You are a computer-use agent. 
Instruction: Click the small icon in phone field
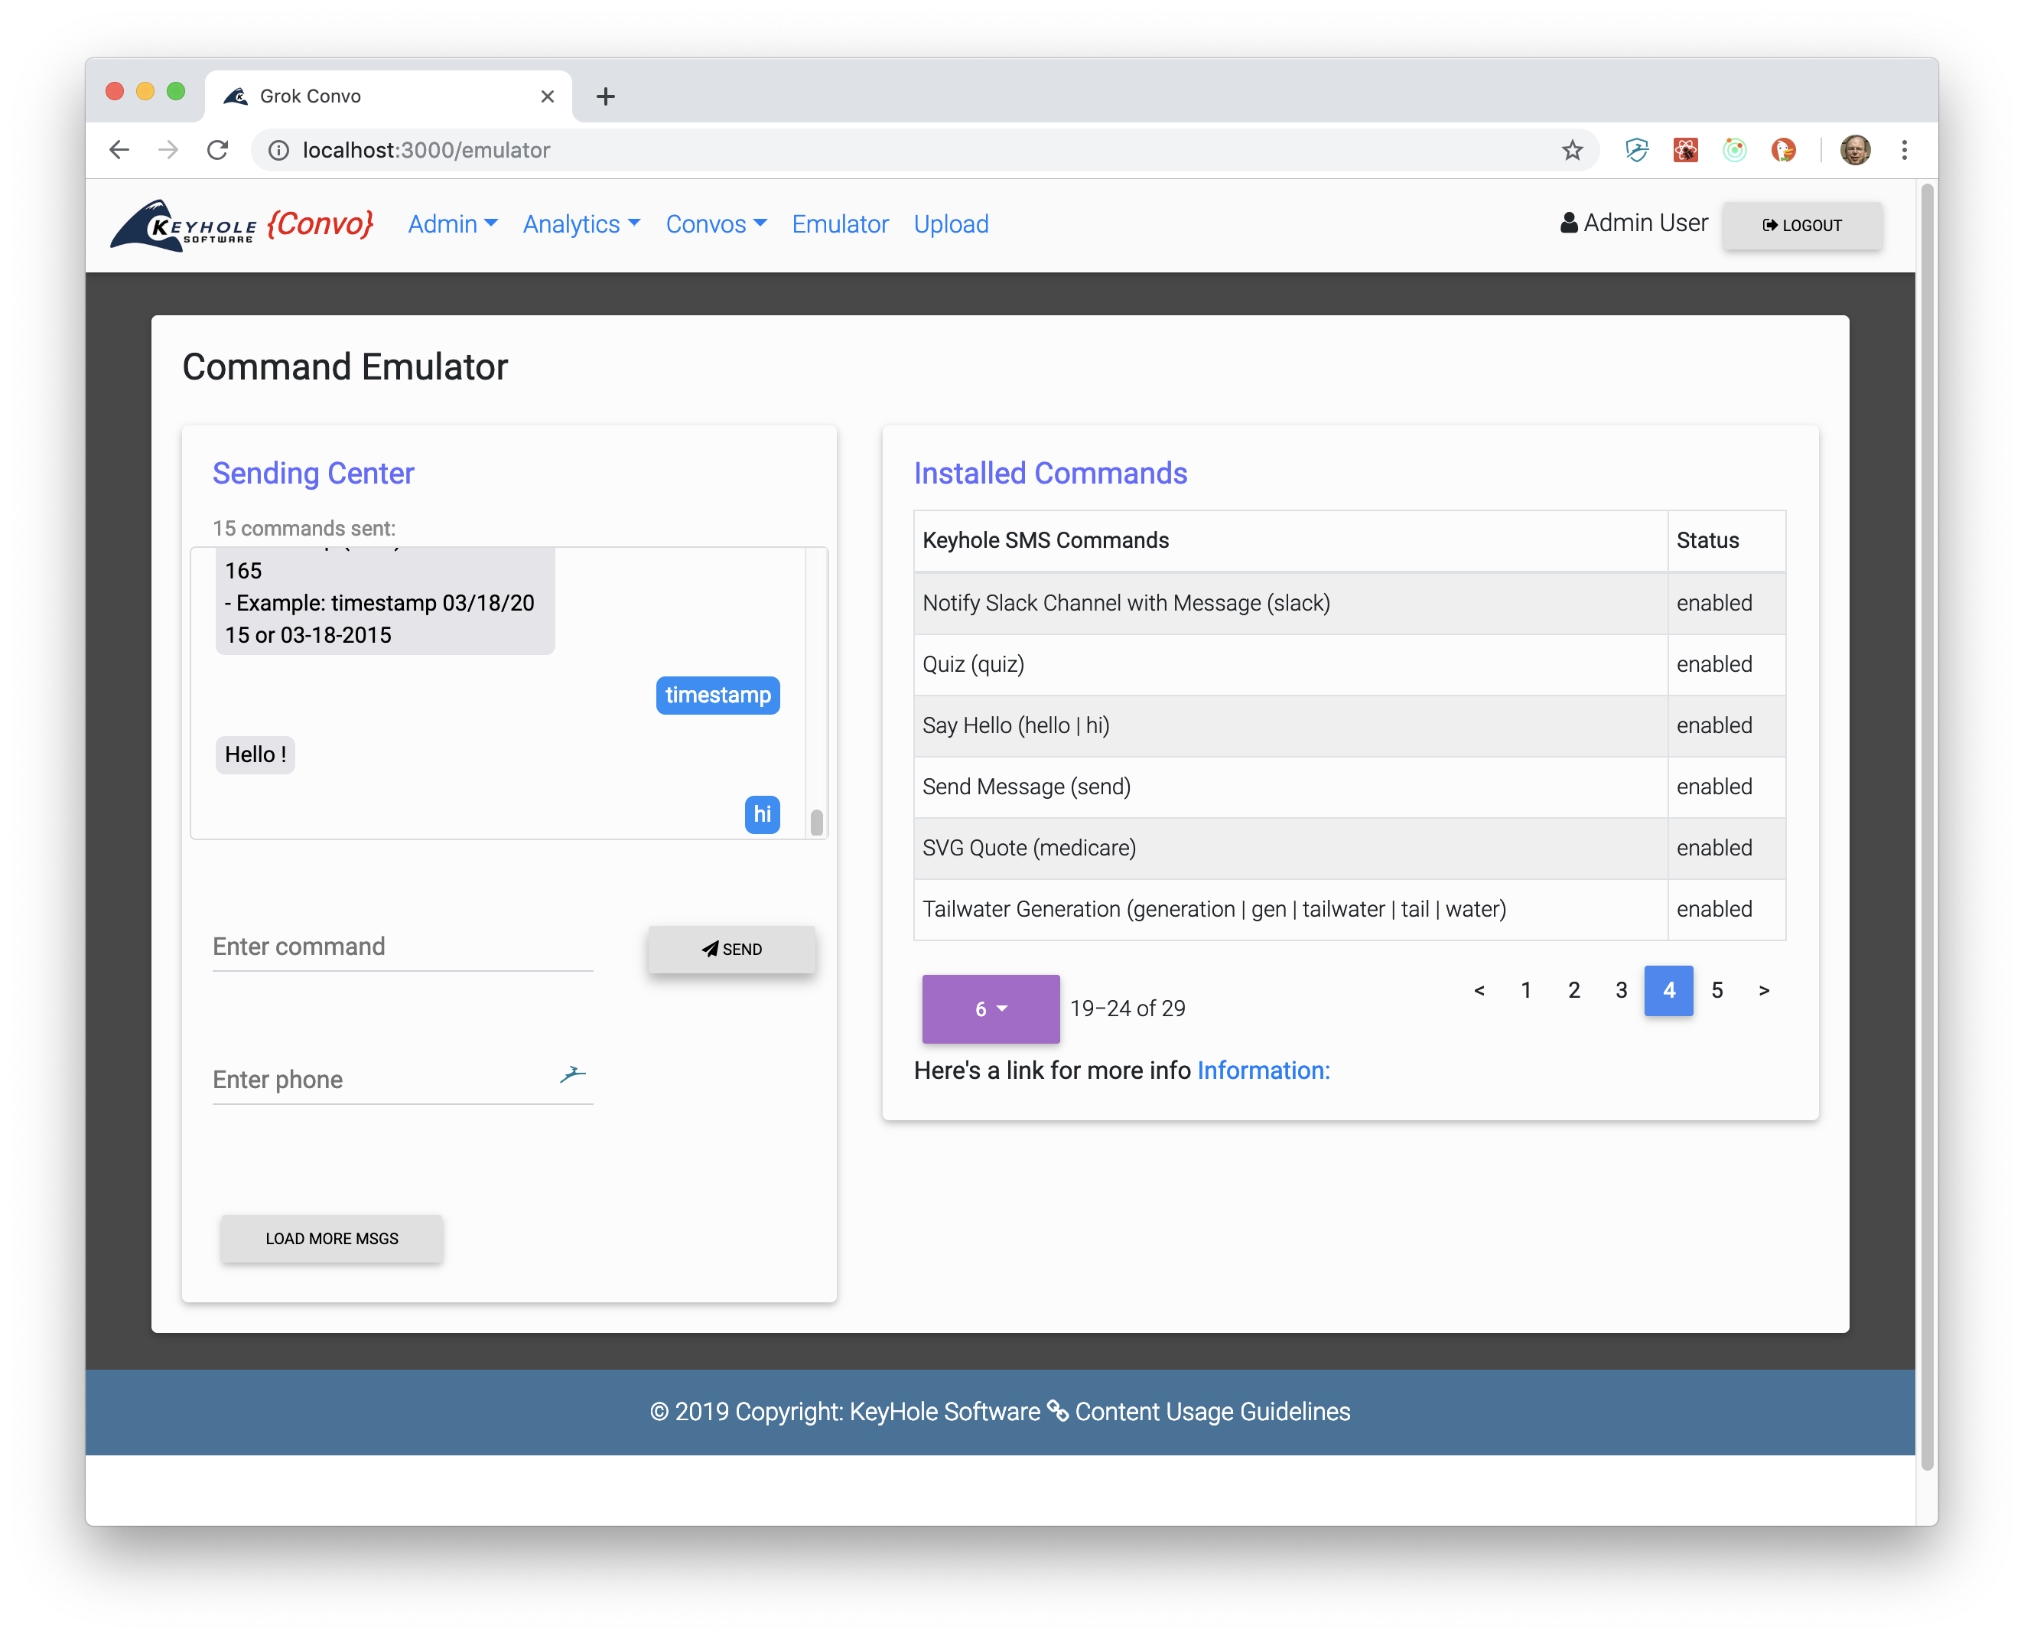point(572,1074)
